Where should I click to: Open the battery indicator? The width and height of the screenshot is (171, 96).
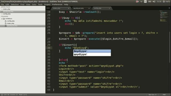pos(150,2)
